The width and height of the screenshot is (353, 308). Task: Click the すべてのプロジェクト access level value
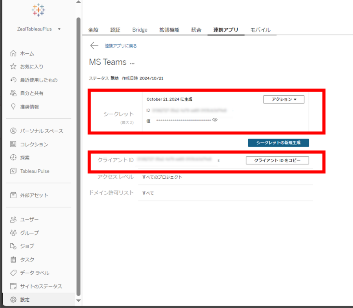[162, 177]
